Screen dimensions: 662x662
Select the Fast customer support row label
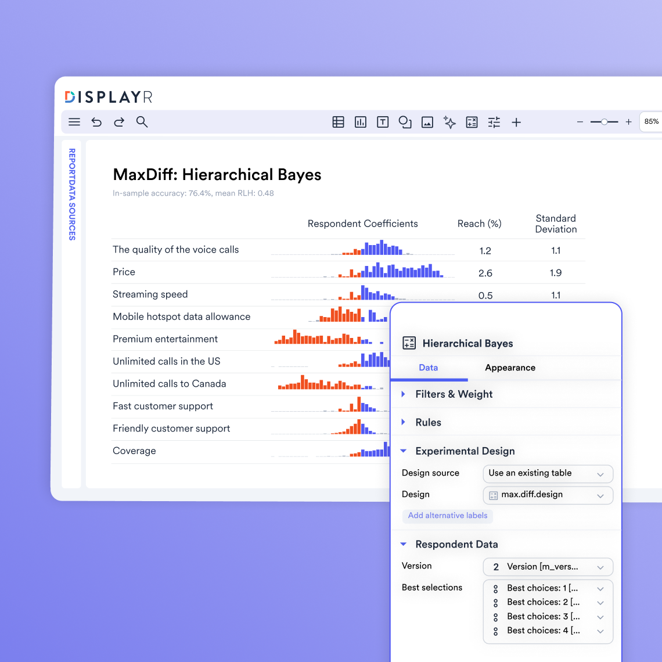coord(163,406)
